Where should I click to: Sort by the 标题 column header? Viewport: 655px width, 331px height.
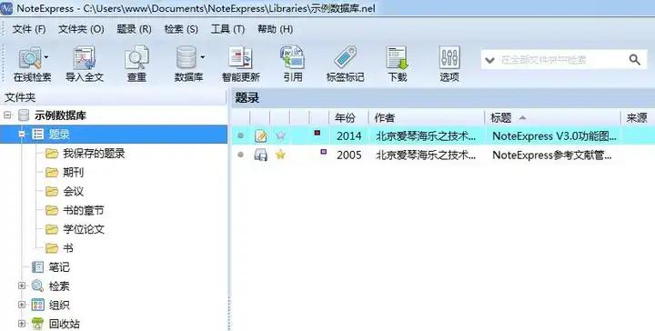click(x=553, y=118)
